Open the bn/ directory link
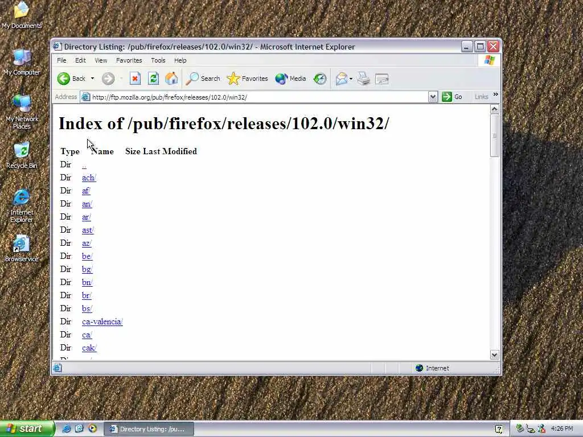 click(x=87, y=282)
